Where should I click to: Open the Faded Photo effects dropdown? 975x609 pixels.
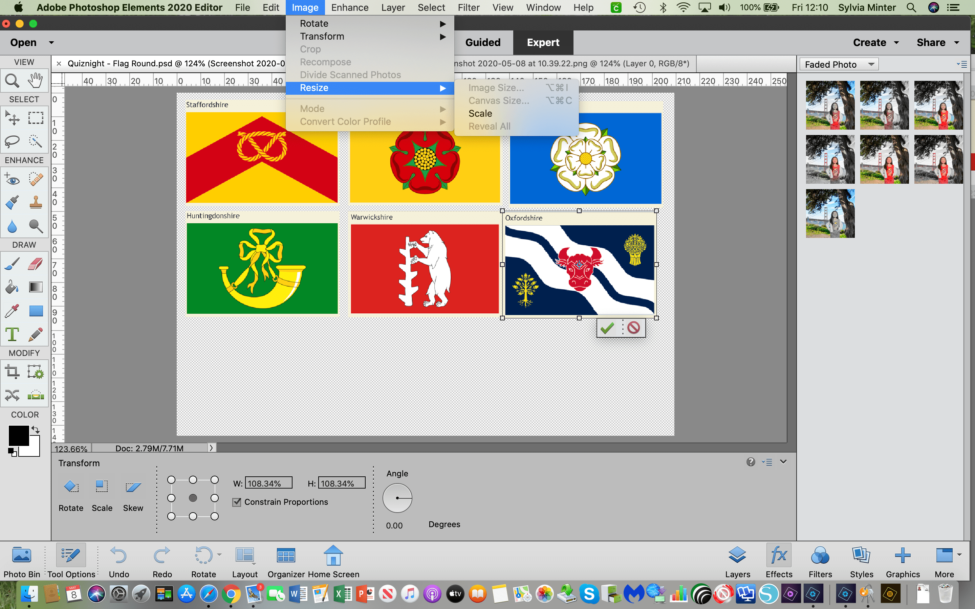[x=839, y=64]
